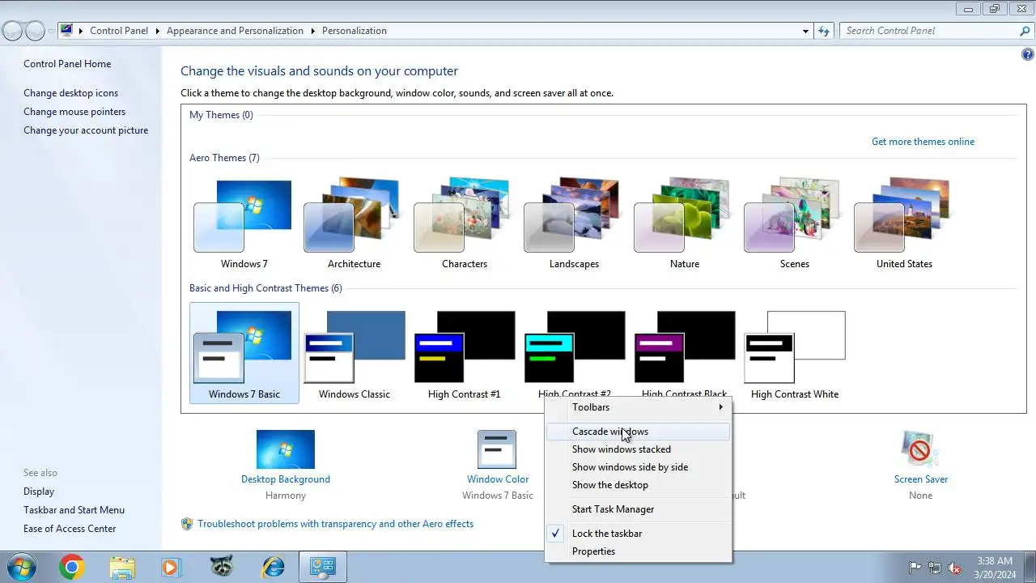Click Get more themes online
The width and height of the screenshot is (1036, 583).
tap(923, 142)
